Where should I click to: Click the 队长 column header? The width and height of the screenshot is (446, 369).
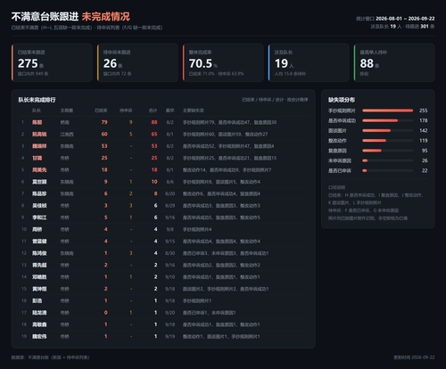click(37, 111)
